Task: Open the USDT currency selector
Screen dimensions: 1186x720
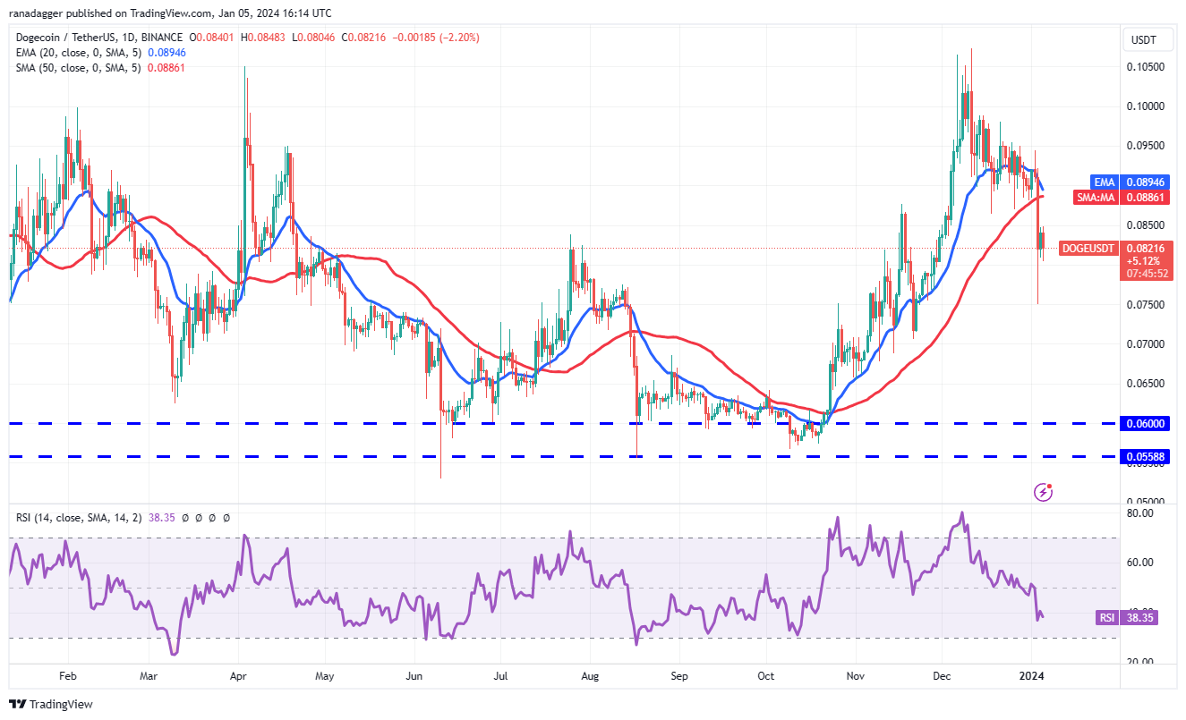Action: (1144, 40)
